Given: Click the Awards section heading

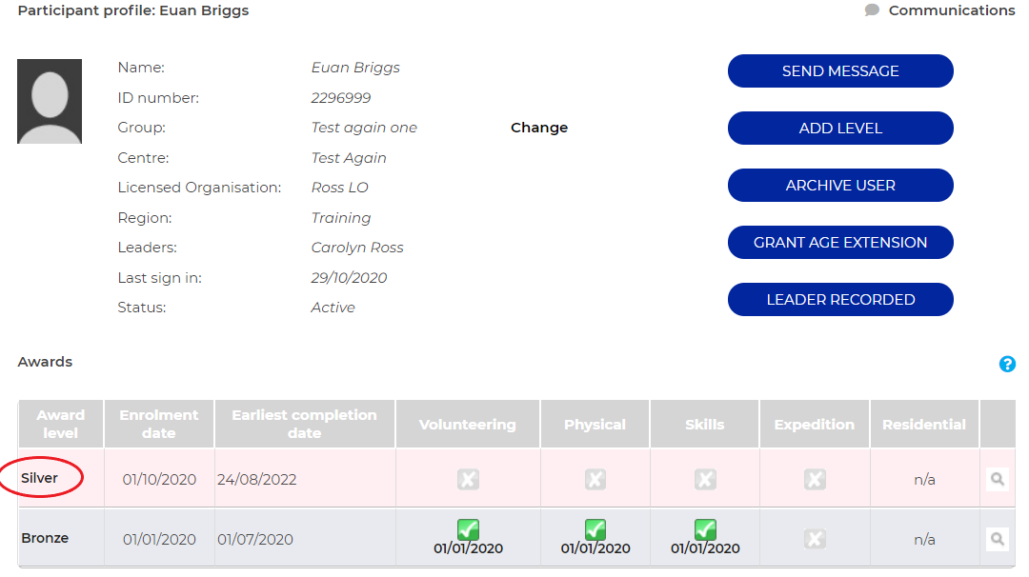Looking at the screenshot, I should [46, 362].
